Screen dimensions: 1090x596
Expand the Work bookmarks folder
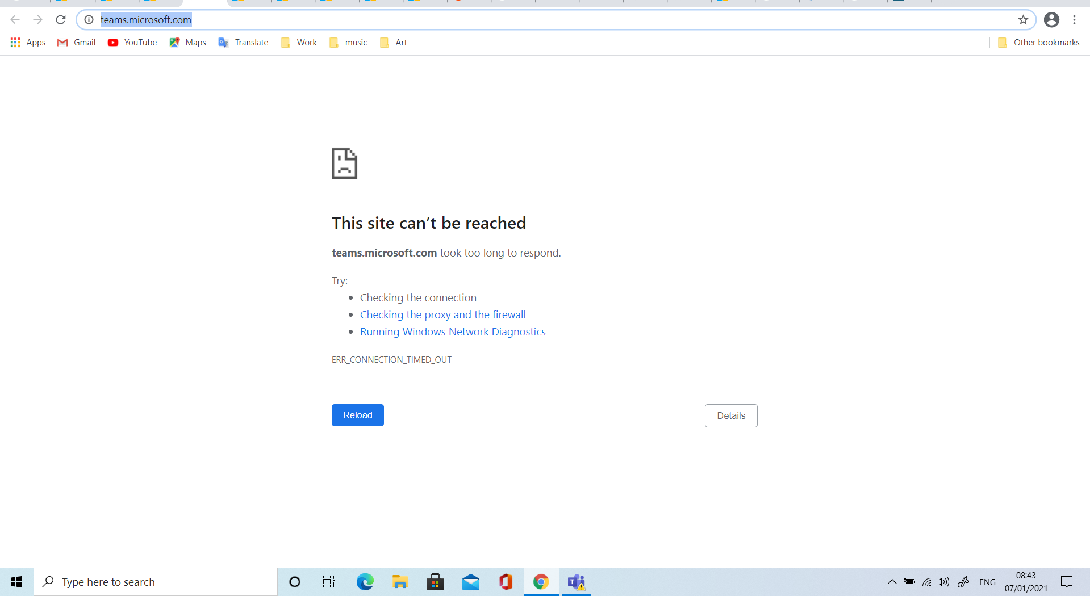tap(299, 43)
